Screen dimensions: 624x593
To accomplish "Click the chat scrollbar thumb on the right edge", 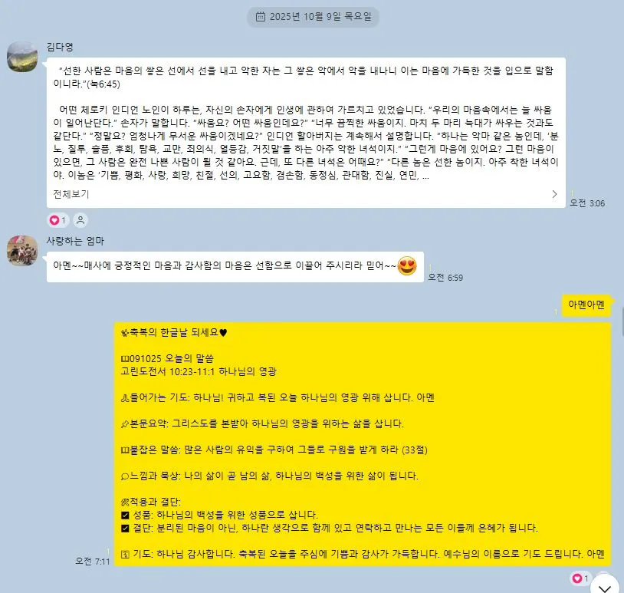I will pos(622,321).
